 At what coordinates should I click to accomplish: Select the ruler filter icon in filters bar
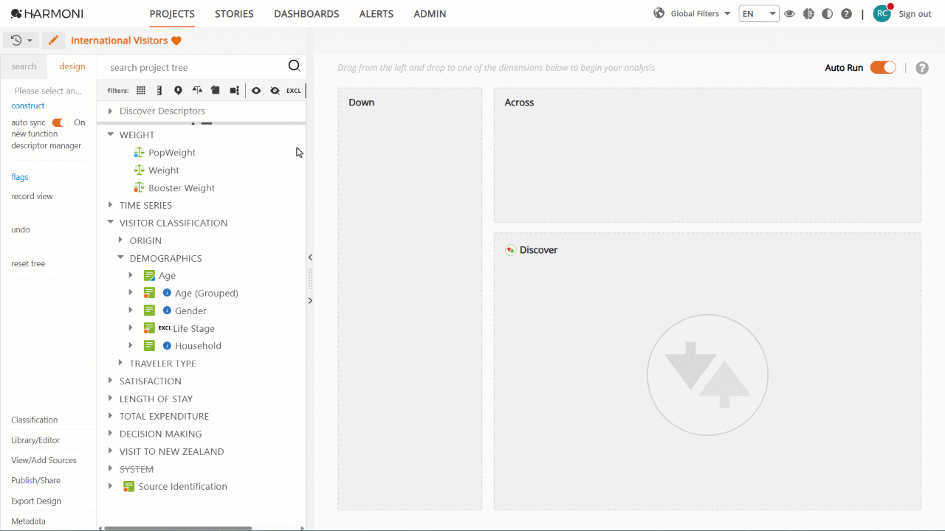159,91
